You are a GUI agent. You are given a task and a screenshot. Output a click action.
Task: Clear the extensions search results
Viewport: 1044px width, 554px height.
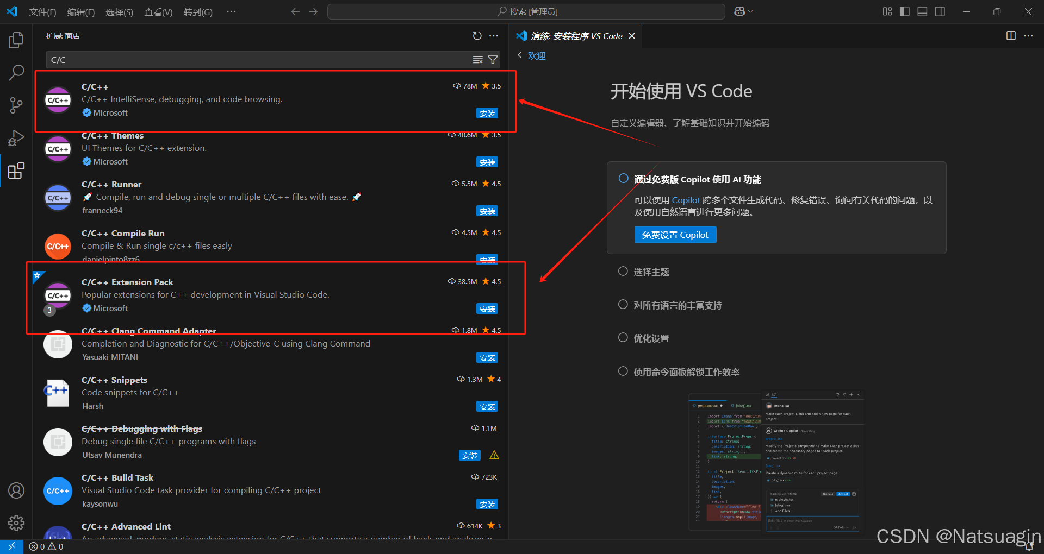pyautogui.click(x=477, y=60)
